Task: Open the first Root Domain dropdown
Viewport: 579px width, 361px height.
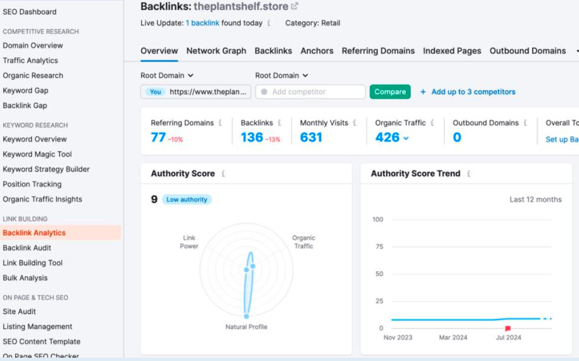Action: tap(166, 75)
